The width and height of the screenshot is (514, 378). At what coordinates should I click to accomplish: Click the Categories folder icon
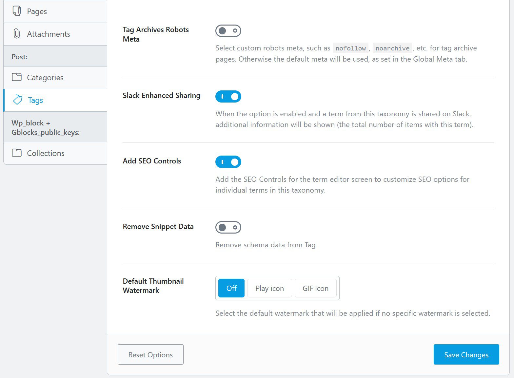pyautogui.click(x=17, y=77)
